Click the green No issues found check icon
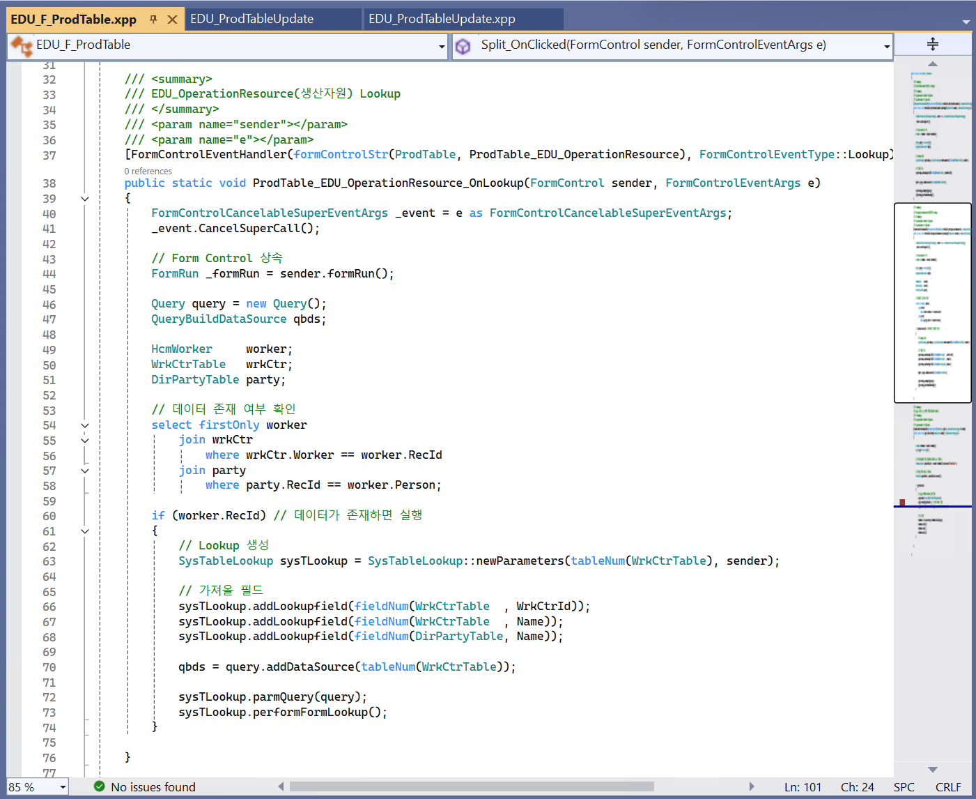This screenshot has width=976, height=799. click(99, 786)
